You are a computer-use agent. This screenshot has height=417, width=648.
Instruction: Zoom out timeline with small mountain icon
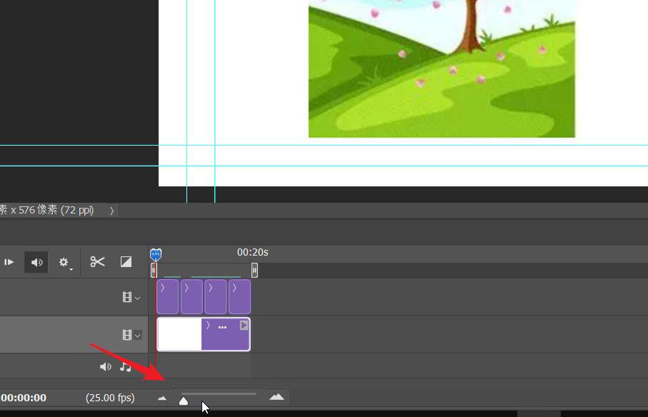tap(162, 398)
